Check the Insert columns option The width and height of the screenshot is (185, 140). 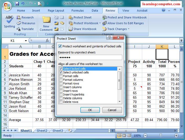tap(61, 87)
